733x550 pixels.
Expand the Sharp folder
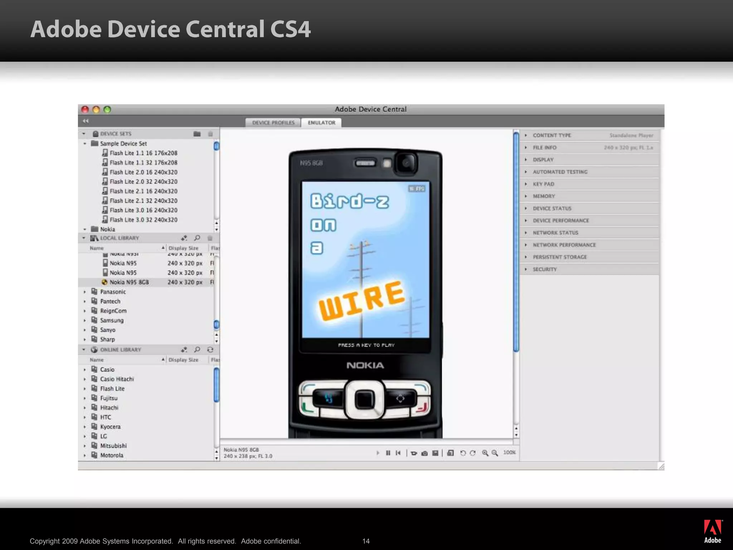point(85,339)
